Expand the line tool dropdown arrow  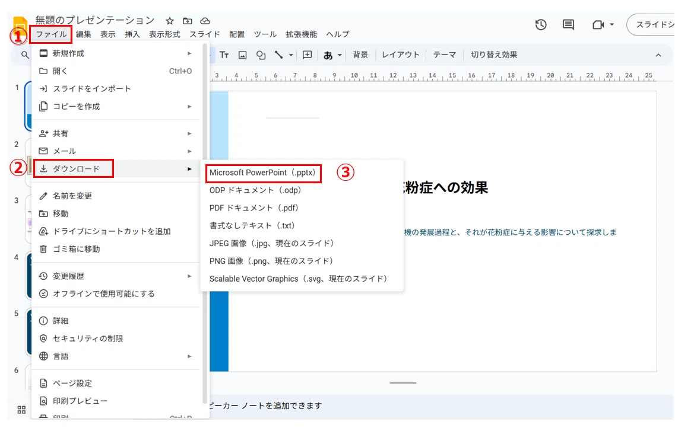click(291, 55)
